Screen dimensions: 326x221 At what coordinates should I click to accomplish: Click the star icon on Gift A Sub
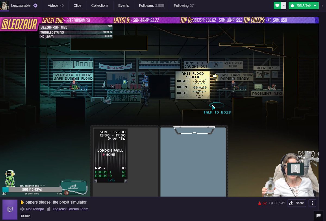click(292, 5)
